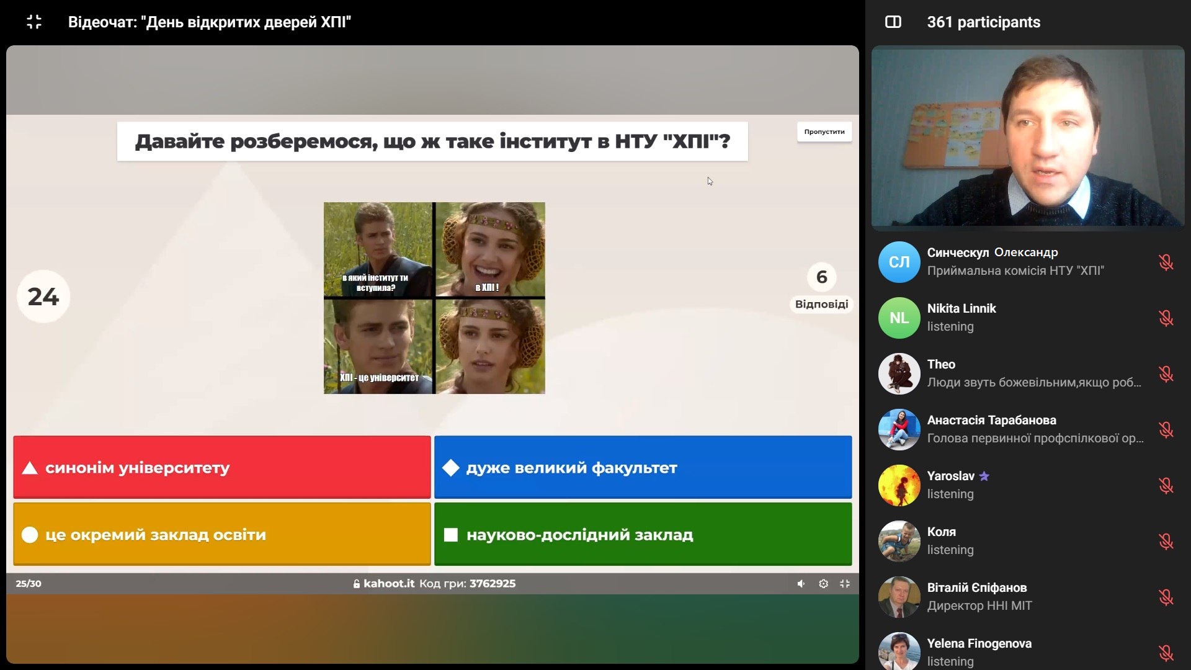Open Theo's profile avatar
The width and height of the screenshot is (1191, 670).
point(899,373)
